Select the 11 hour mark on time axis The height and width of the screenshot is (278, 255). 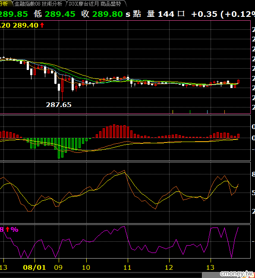127,267
